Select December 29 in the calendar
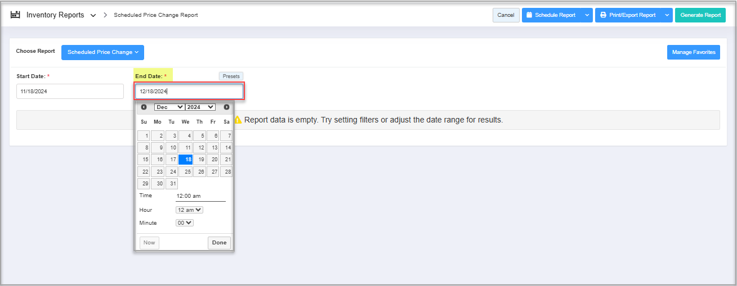This screenshot has height=286, width=737. point(144,184)
